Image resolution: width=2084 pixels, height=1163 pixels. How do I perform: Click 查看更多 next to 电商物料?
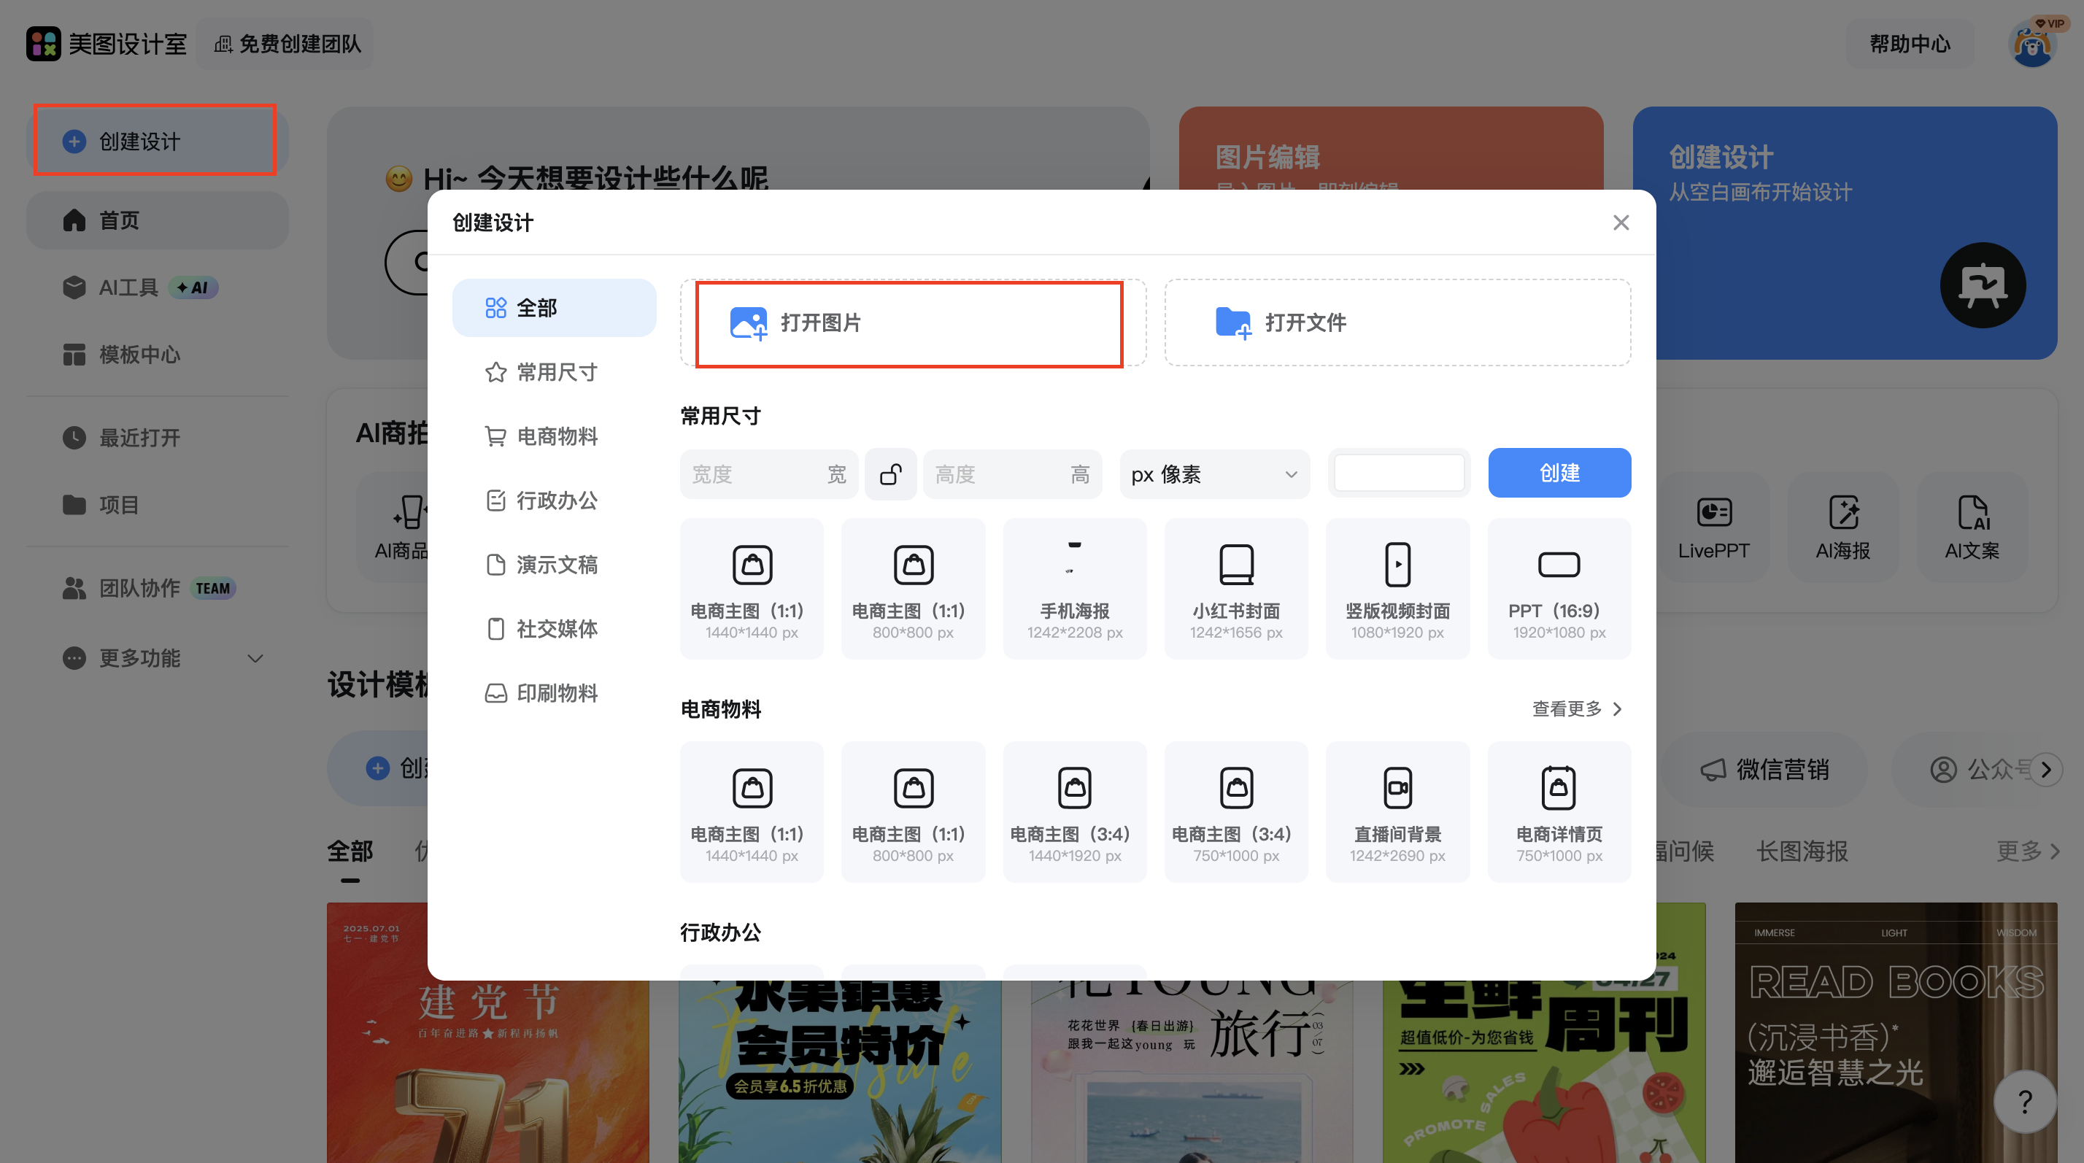coord(1576,709)
